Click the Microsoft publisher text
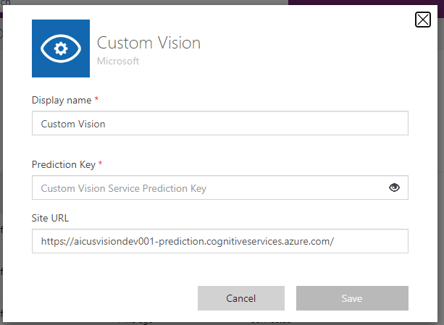Screen dimensions: 444x325 [118, 61]
